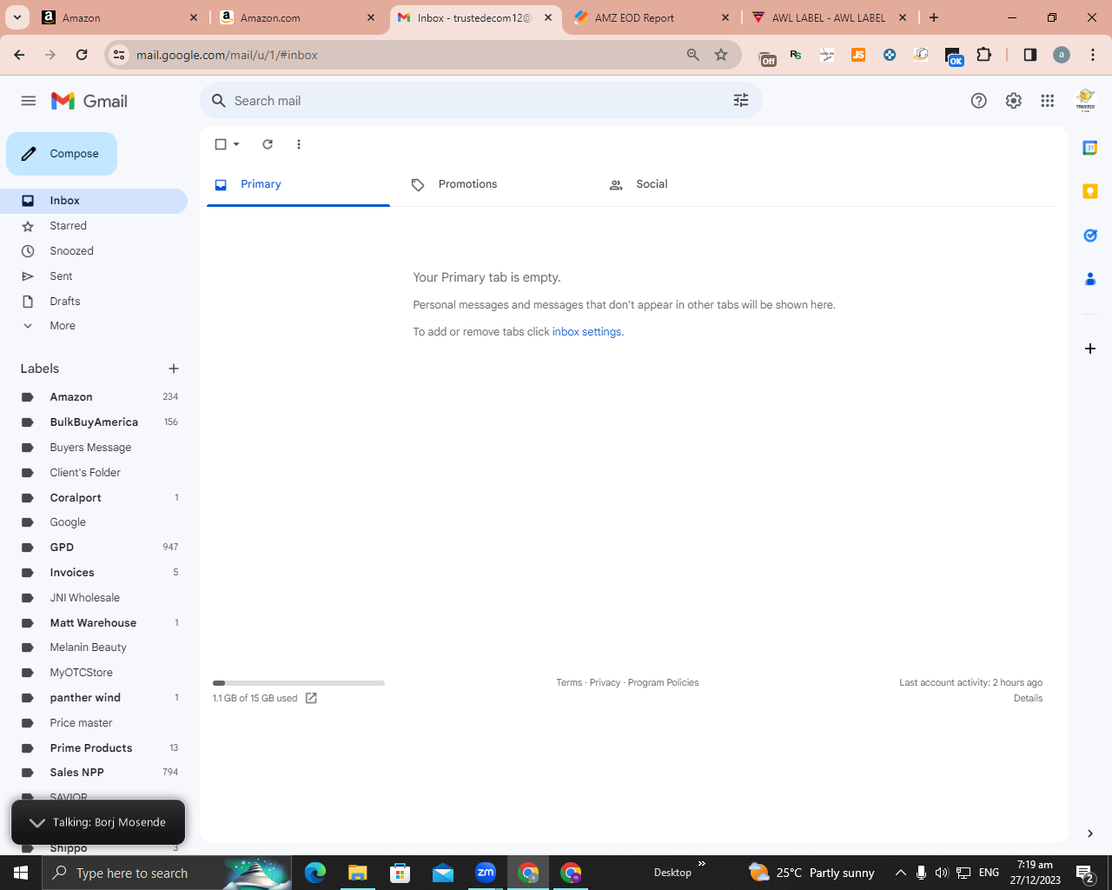1112x890 pixels.
Task: Open the Google apps grid
Action: [1048, 101]
